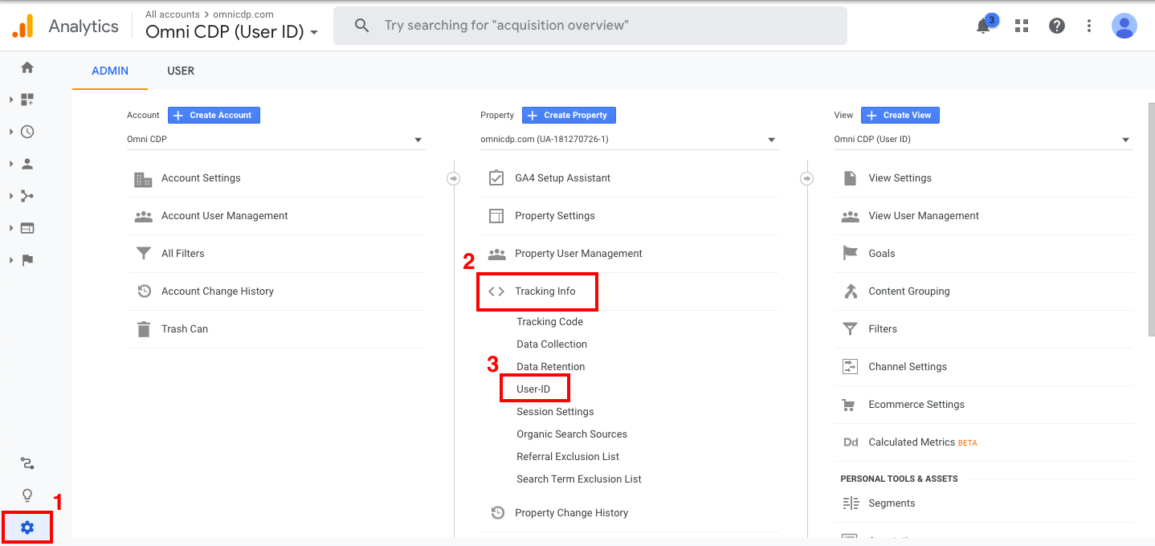Open Organic Search Sources
The height and width of the screenshot is (546, 1155).
(572, 434)
